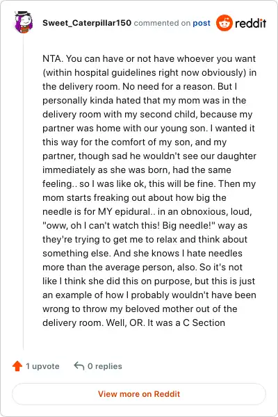Click the comment line beginning "NTA. You can"
278x417 pixels.
click(x=149, y=58)
